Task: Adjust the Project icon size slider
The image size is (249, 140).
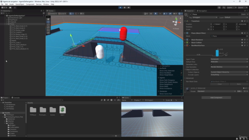Action: (116, 136)
